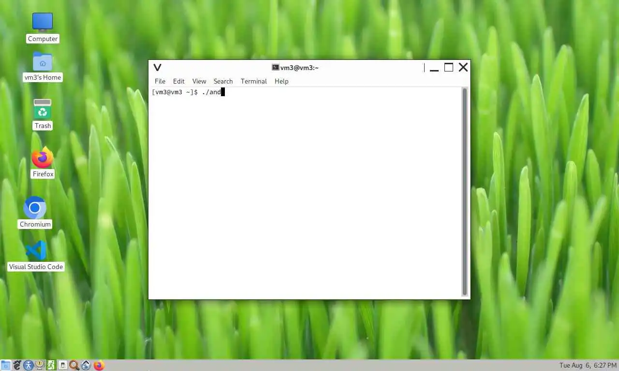Image resolution: width=619 pixels, height=371 pixels.
Task: Maximize the terminal window
Action: point(449,68)
